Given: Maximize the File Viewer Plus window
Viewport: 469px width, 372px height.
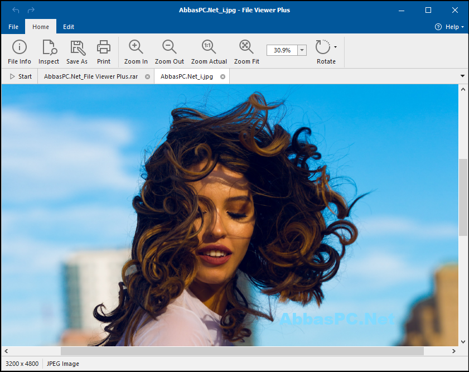Looking at the screenshot, I should (428, 10).
